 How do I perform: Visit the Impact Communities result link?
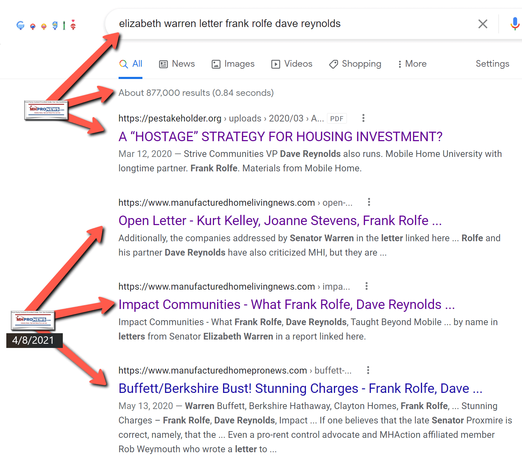click(x=286, y=304)
